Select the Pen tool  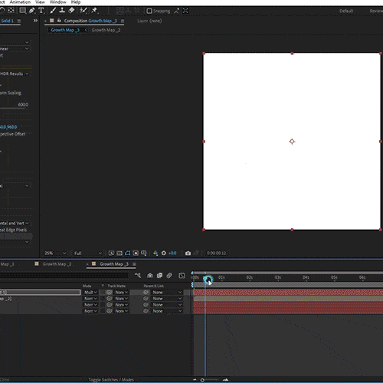(x=32, y=11)
